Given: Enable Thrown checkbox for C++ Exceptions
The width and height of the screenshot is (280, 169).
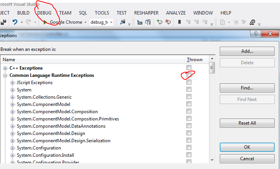Looking at the screenshot, I should [x=189, y=68].
